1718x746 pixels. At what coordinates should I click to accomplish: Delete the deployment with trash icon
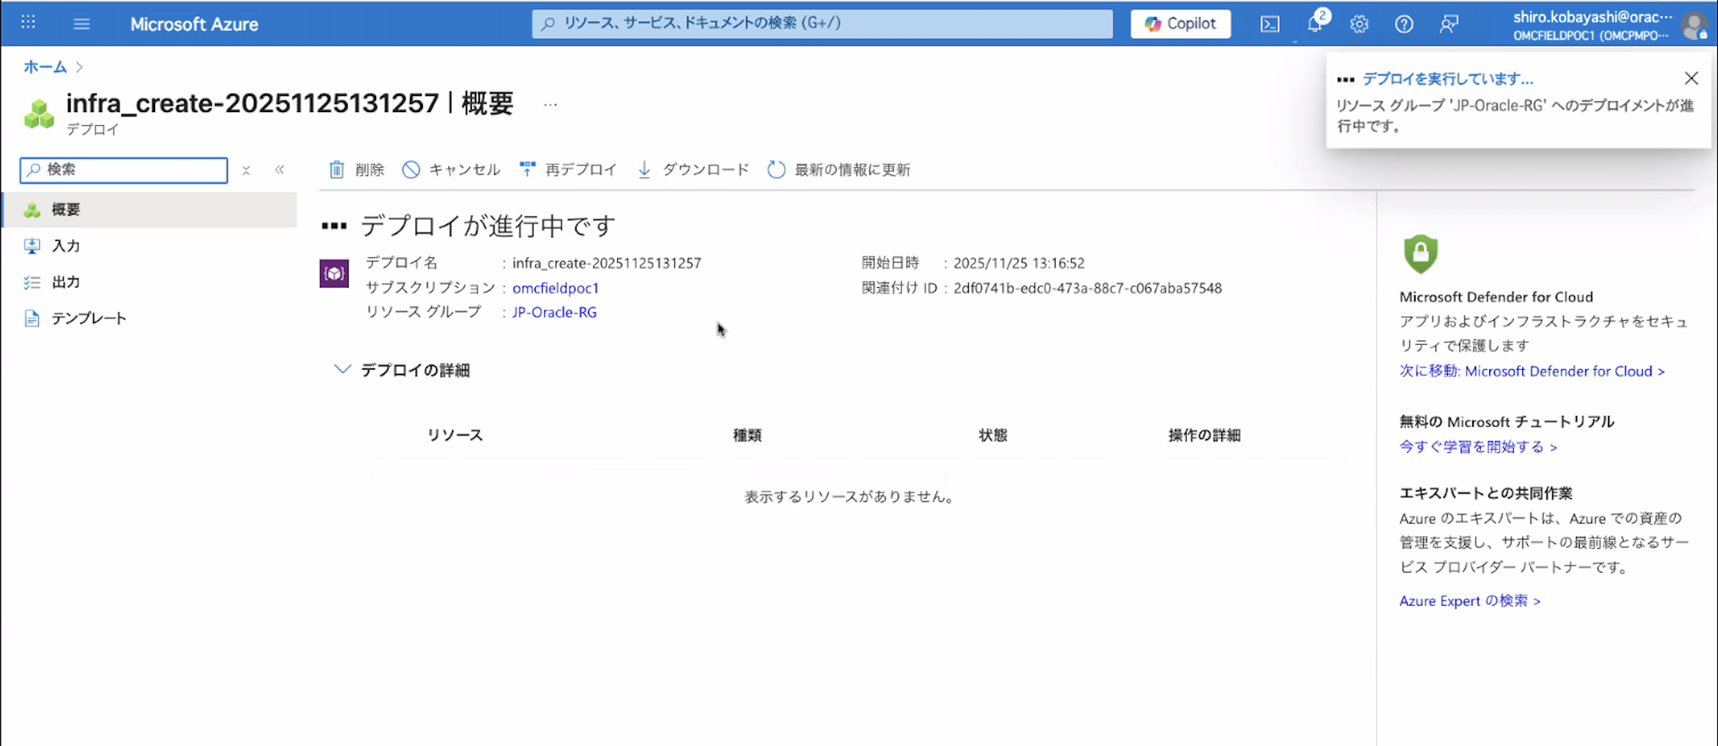point(355,170)
